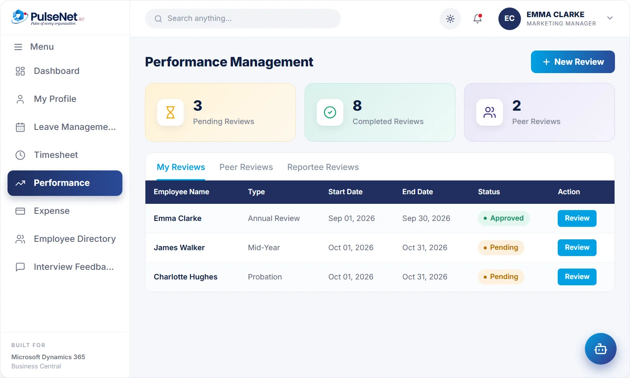Click Action column header

coord(569,192)
